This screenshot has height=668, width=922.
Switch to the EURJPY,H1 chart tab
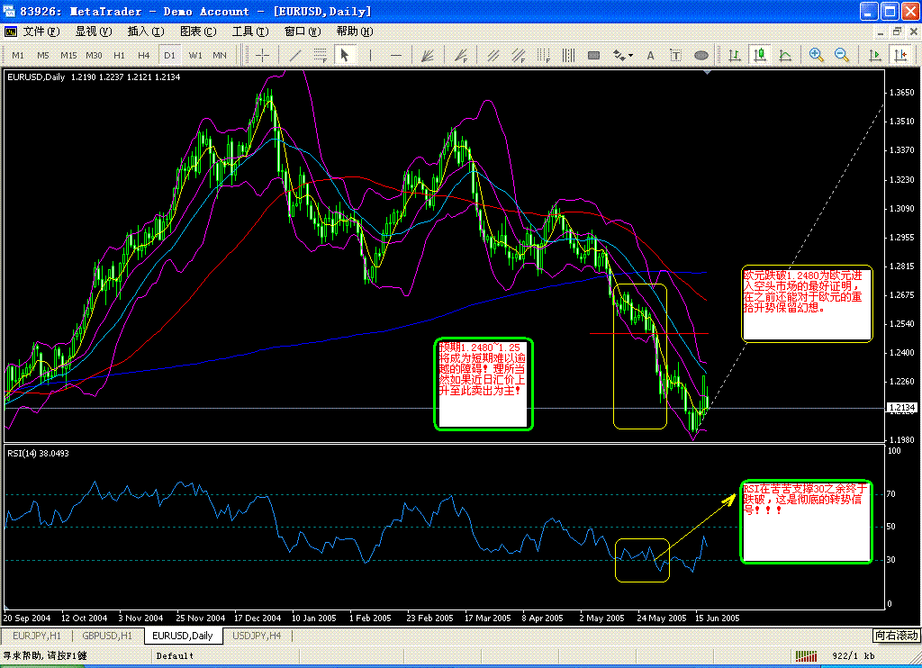click(x=37, y=636)
